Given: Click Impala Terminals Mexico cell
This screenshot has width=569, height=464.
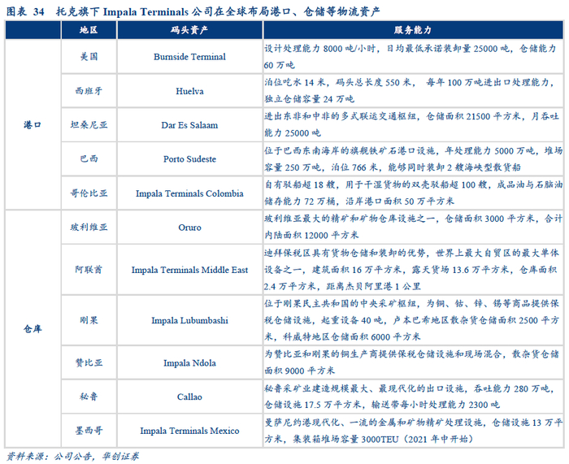Looking at the screenshot, I should 189,431.
